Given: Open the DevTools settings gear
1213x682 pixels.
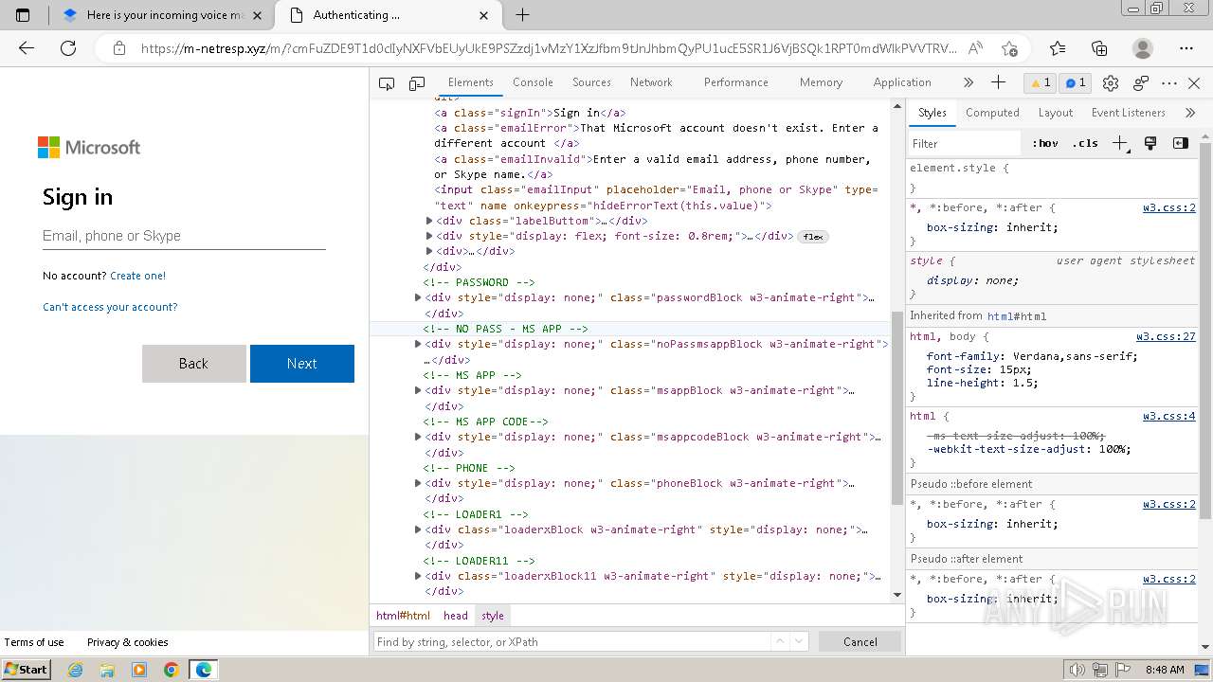Looking at the screenshot, I should click(x=1112, y=83).
